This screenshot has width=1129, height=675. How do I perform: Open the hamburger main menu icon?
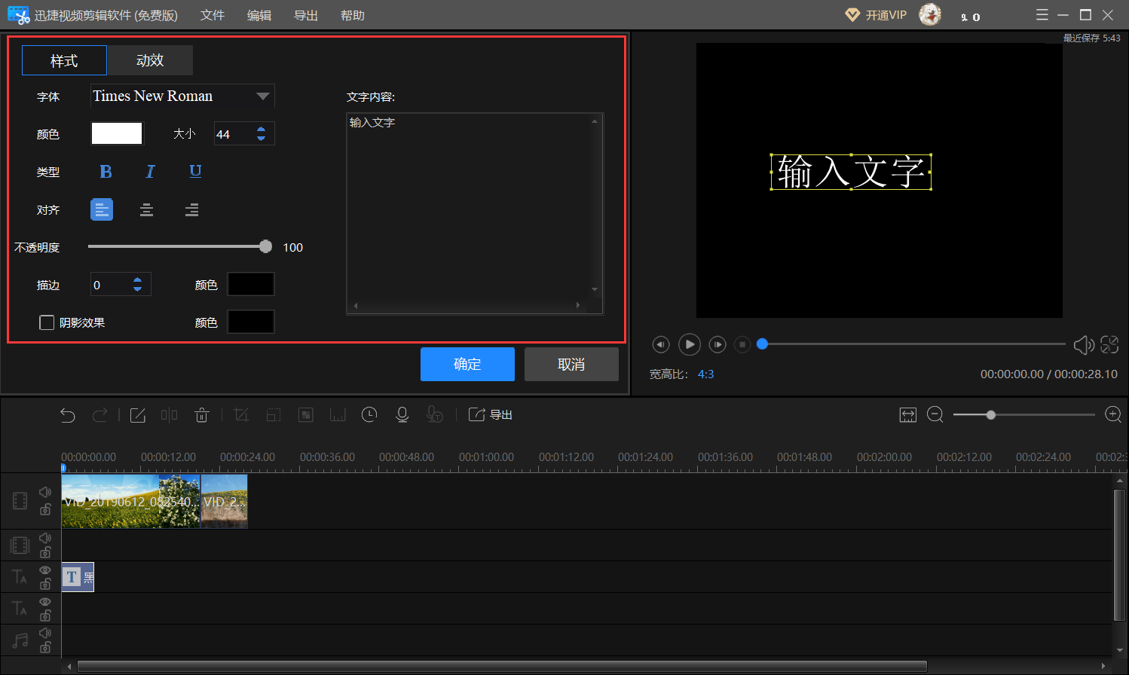click(1042, 15)
